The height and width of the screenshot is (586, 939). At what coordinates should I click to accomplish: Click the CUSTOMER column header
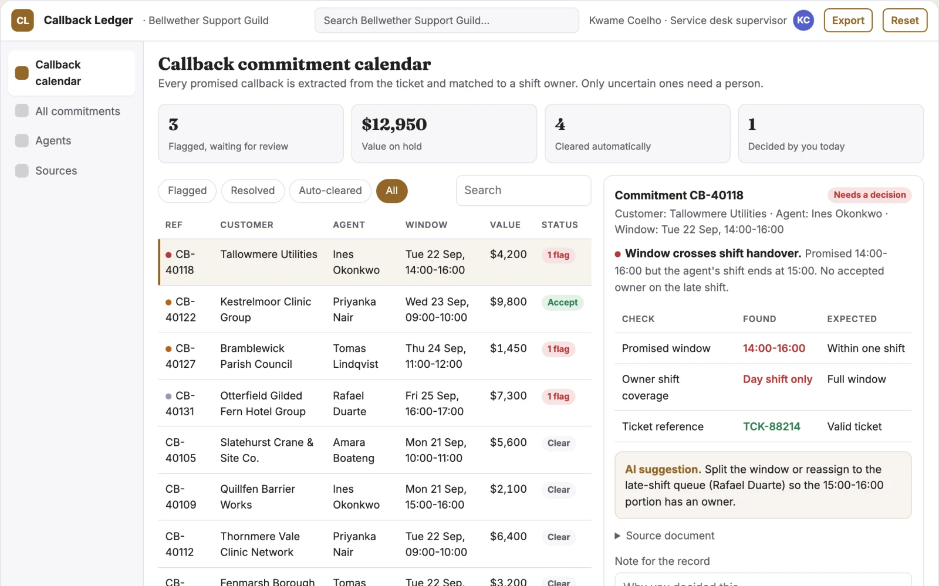pos(246,225)
